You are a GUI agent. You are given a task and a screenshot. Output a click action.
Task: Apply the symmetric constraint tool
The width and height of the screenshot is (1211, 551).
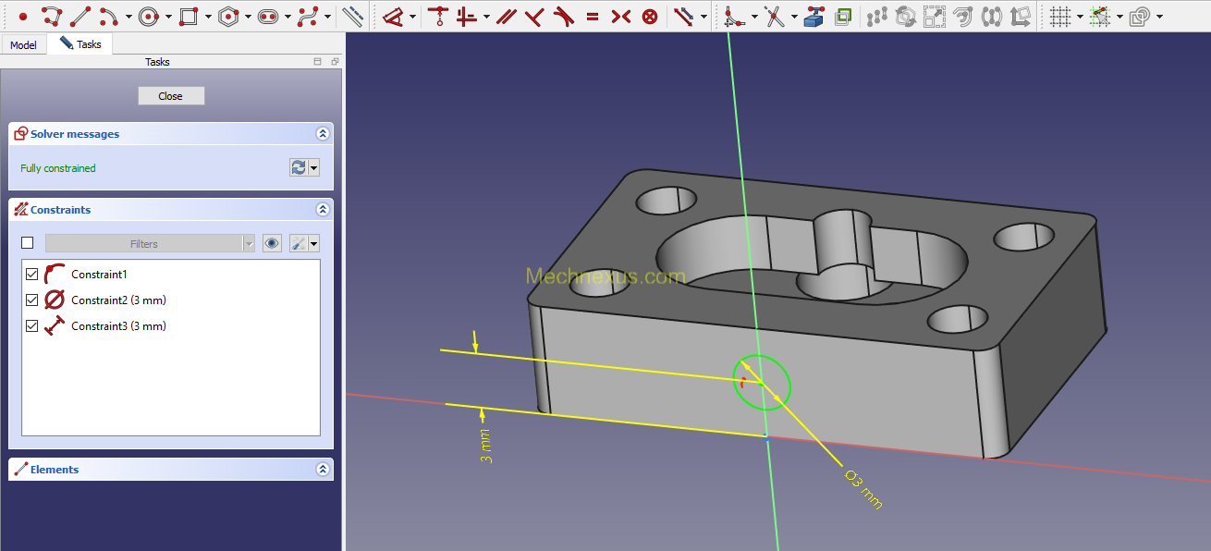pyautogui.click(x=621, y=16)
